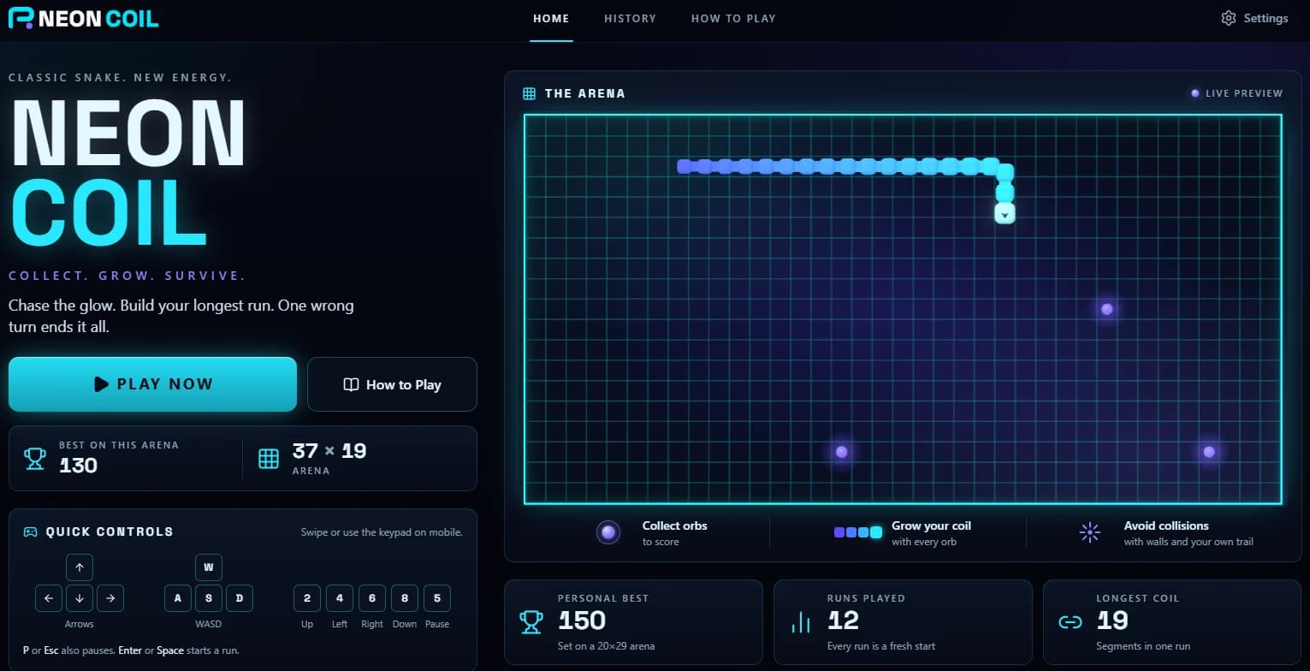This screenshot has height=671, width=1310.
Task: Click the D key in WASD controls
Action: 240,598
